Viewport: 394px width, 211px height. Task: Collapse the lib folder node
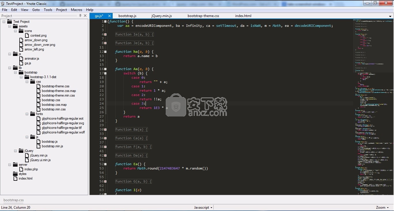pyautogui.click(x=10, y=68)
